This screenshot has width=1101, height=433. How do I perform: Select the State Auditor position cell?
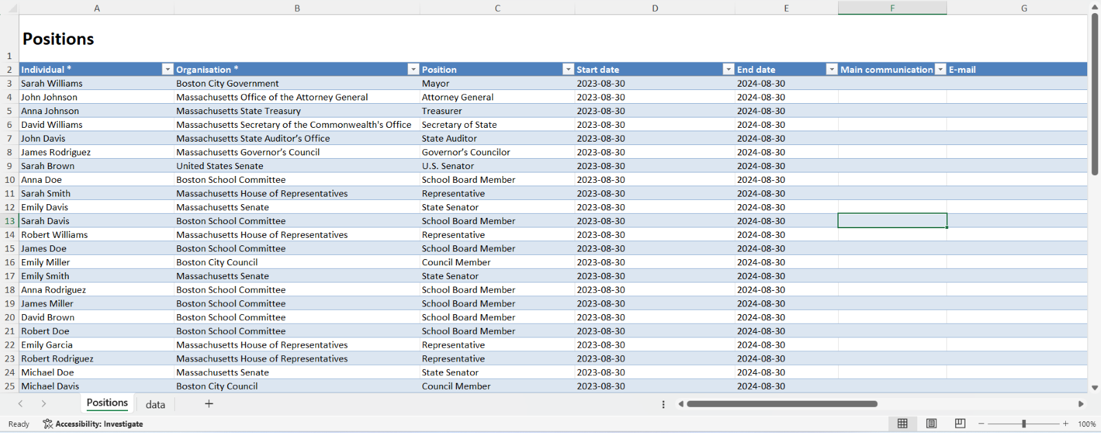point(498,138)
